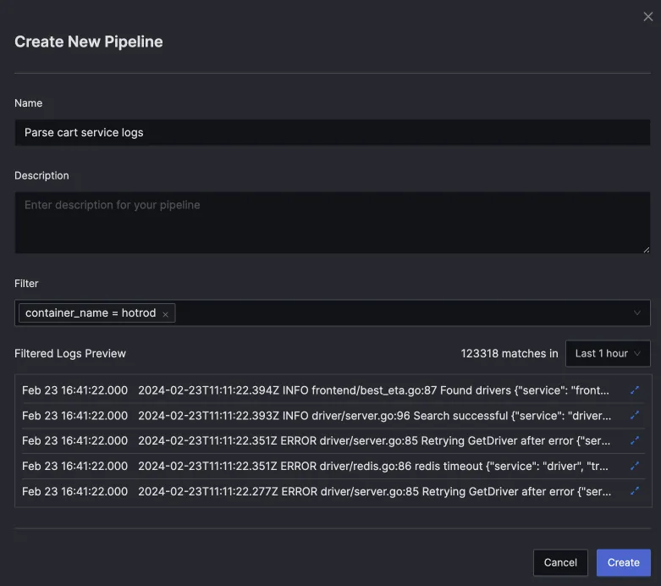
Task: Expand the 22.351Z Retrying GetDriver log row
Action: [x=635, y=440]
